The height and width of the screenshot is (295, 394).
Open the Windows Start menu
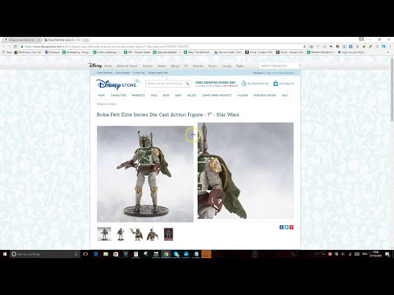(5, 254)
